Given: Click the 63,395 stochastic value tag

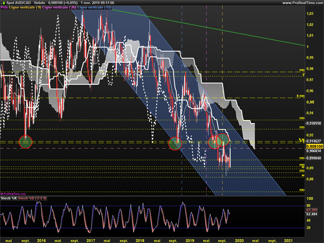Looking at the screenshot, I should pyautogui.click(x=312, y=210).
